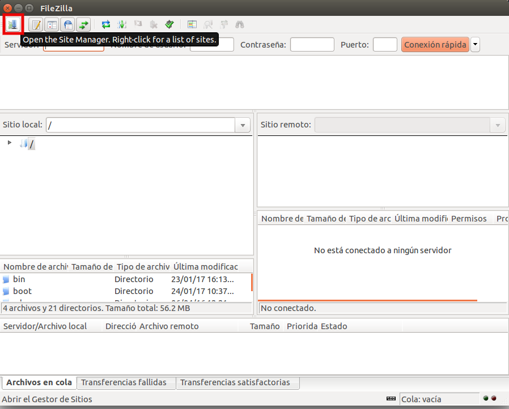The height and width of the screenshot is (409, 509).
Task: Switch to Archivos en cola tab
Action: [x=39, y=382]
